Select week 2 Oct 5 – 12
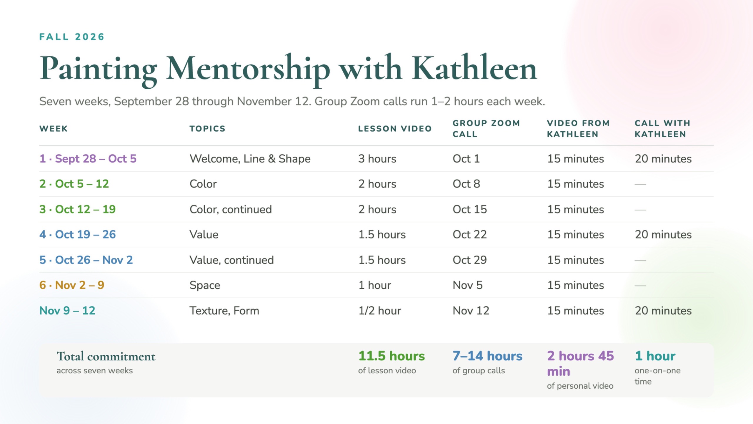The width and height of the screenshot is (753, 424). pyautogui.click(x=74, y=184)
